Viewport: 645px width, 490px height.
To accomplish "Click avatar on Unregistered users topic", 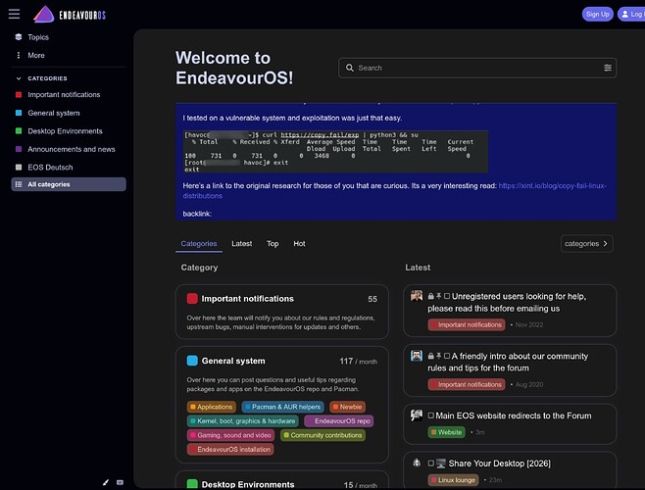I will click(417, 296).
